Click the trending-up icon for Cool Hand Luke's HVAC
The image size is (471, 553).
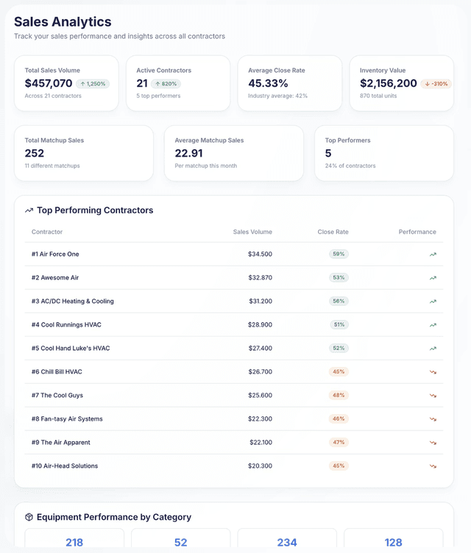[433, 349]
